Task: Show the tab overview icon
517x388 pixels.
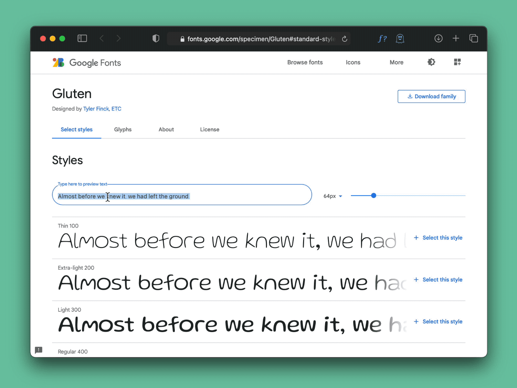Action: click(x=474, y=38)
